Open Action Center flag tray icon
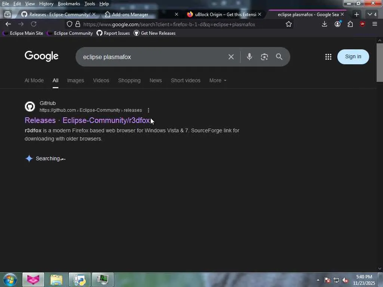 click(327, 280)
